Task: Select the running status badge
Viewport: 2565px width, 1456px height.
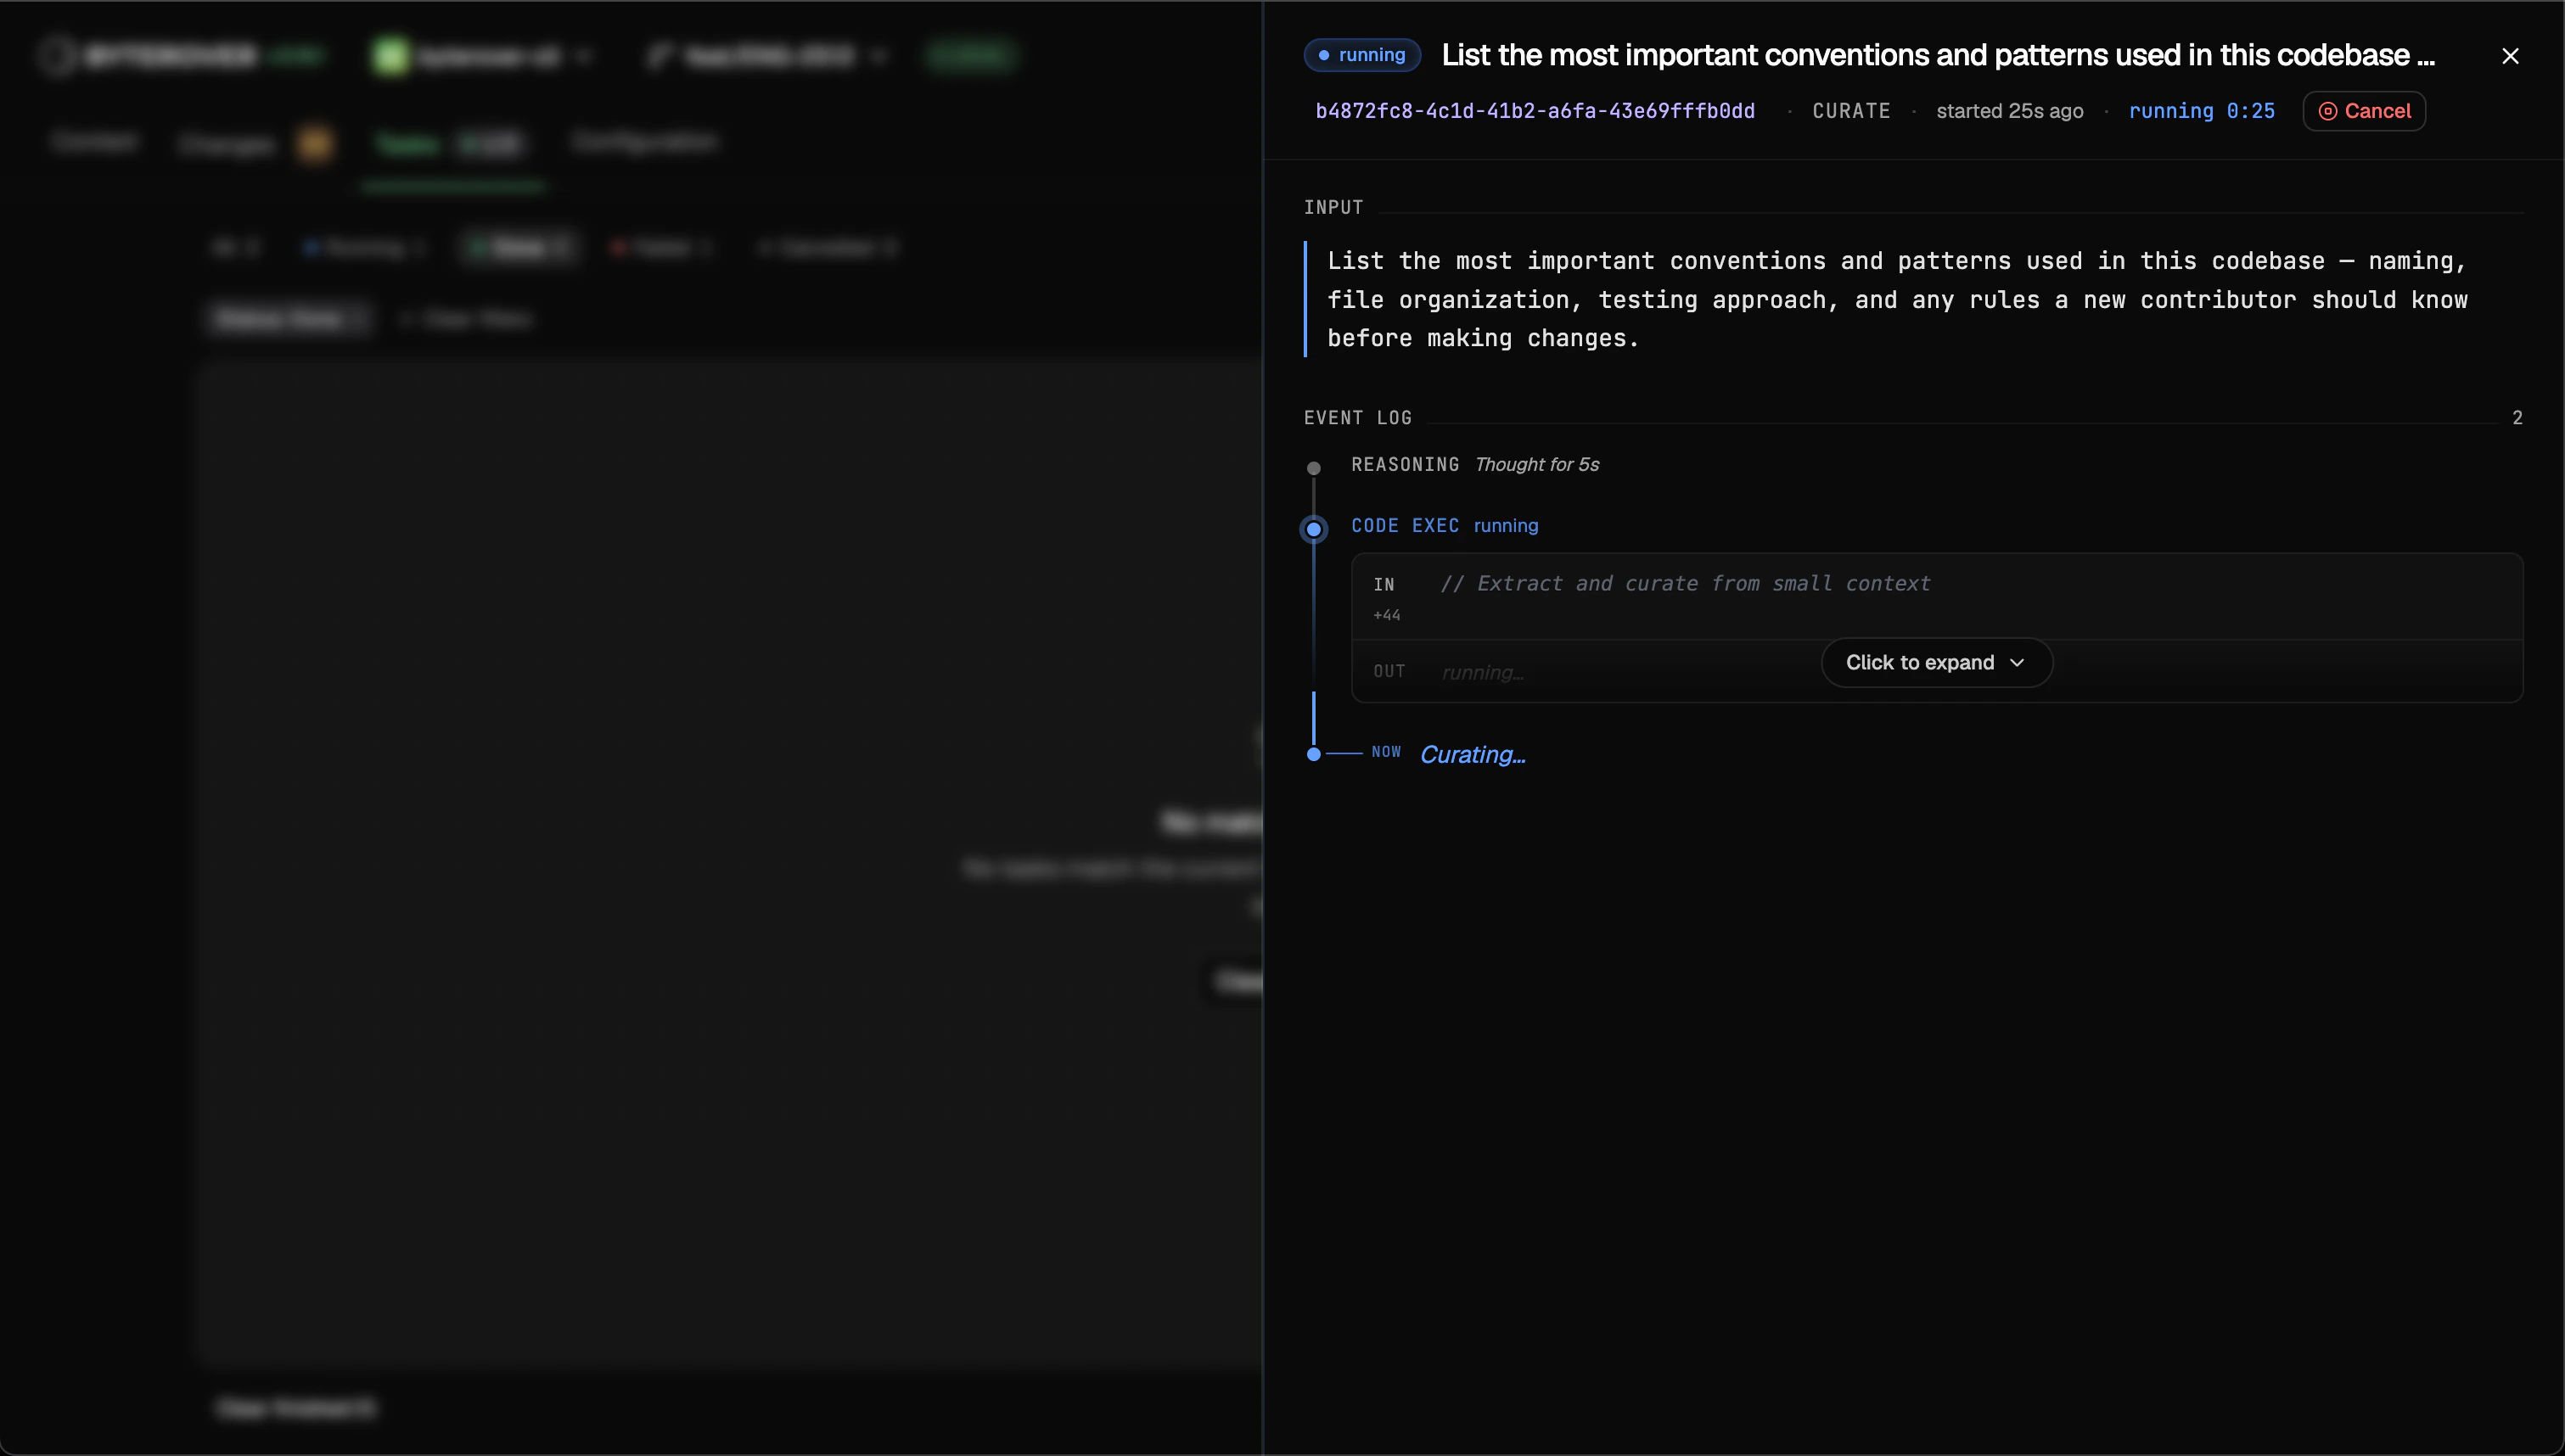Action: pos(1362,55)
